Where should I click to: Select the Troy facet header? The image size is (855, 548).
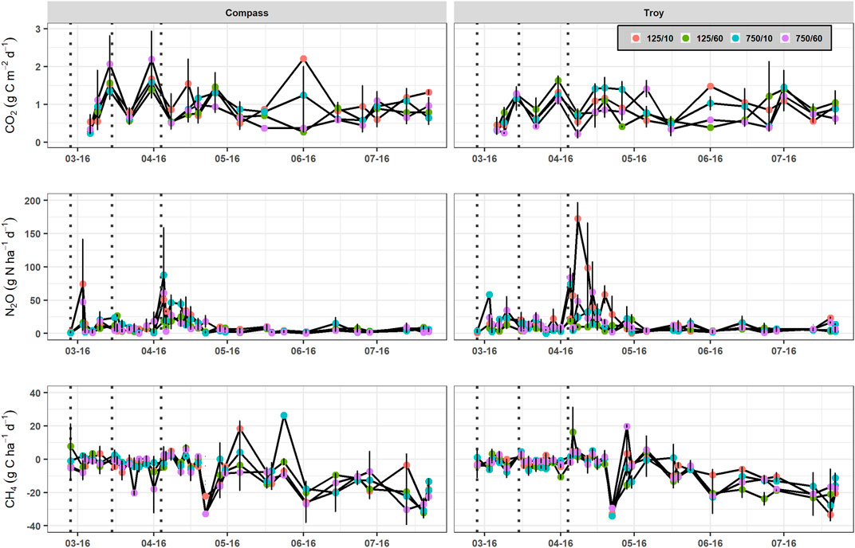click(654, 13)
